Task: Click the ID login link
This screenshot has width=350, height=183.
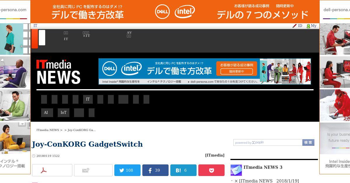Action: [x=300, y=26]
